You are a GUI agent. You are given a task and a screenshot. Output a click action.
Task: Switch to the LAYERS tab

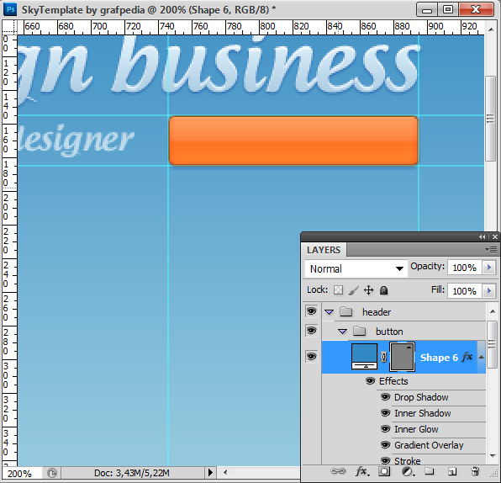[324, 250]
